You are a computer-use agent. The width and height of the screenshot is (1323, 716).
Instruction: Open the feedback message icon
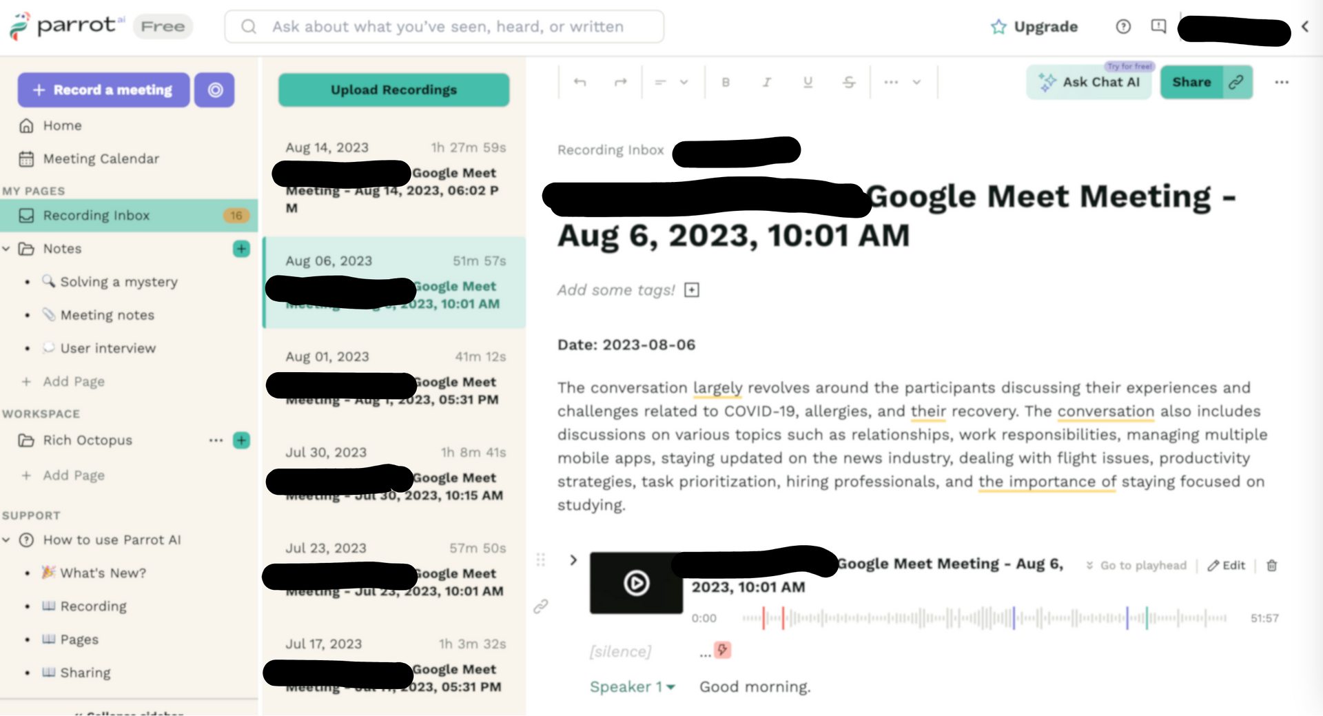click(1158, 27)
